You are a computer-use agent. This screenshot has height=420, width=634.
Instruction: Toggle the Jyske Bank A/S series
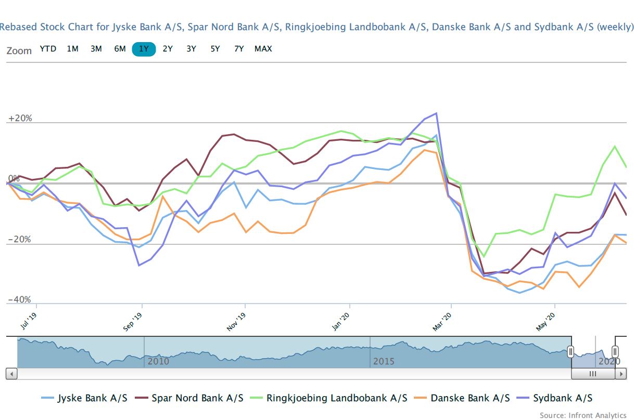pyautogui.click(x=84, y=398)
